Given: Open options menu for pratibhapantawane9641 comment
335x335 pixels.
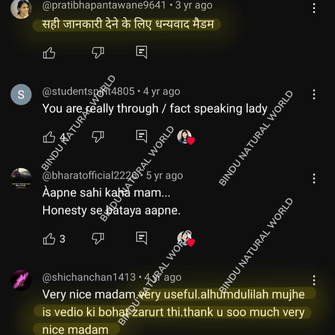Looking at the screenshot, I should pos(314,8).
